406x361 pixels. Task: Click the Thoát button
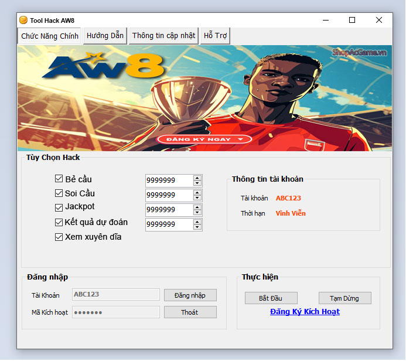click(x=190, y=312)
